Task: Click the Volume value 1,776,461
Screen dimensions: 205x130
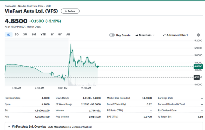Action: (95, 111)
